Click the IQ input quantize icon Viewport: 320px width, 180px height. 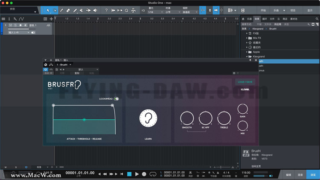(x=143, y=10)
